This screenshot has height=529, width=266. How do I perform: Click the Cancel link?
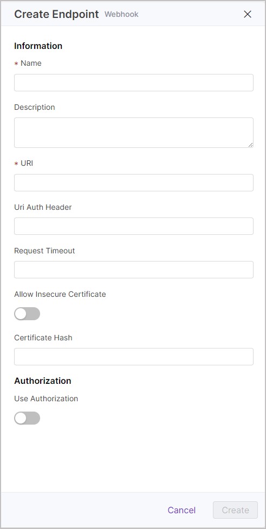[x=181, y=510]
